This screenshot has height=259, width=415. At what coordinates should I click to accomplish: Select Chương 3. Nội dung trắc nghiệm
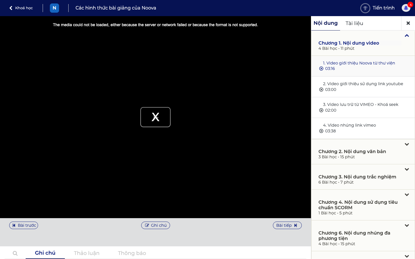[x=357, y=177]
